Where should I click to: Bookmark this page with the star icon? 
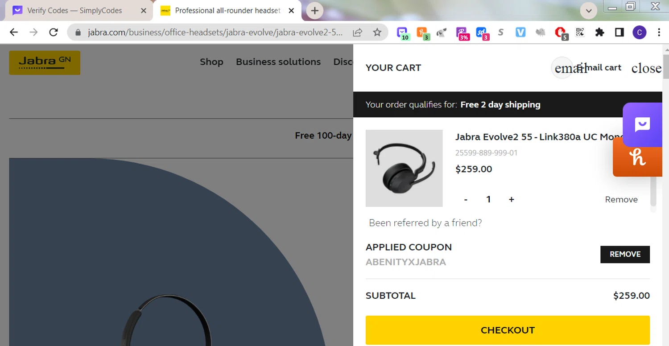pyautogui.click(x=377, y=32)
